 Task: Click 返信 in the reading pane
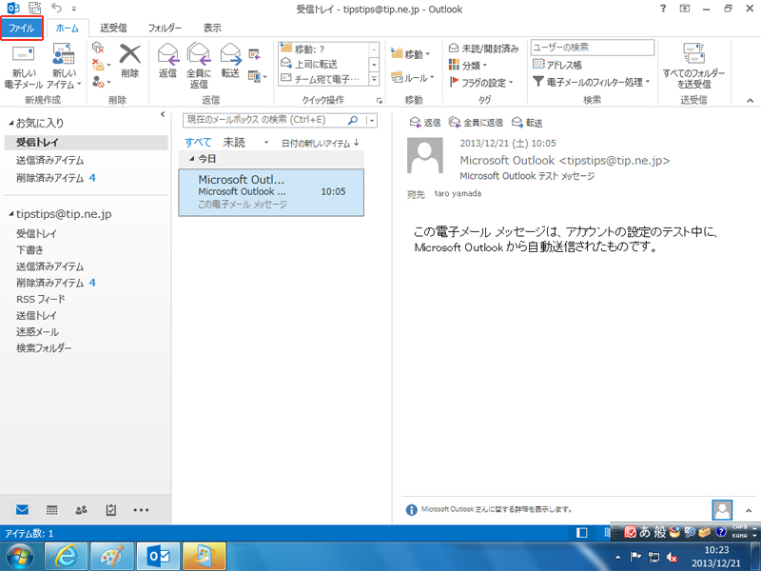pos(425,123)
